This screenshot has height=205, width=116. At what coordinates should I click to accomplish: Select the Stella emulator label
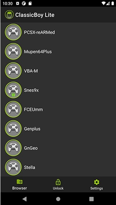click(x=30, y=167)
